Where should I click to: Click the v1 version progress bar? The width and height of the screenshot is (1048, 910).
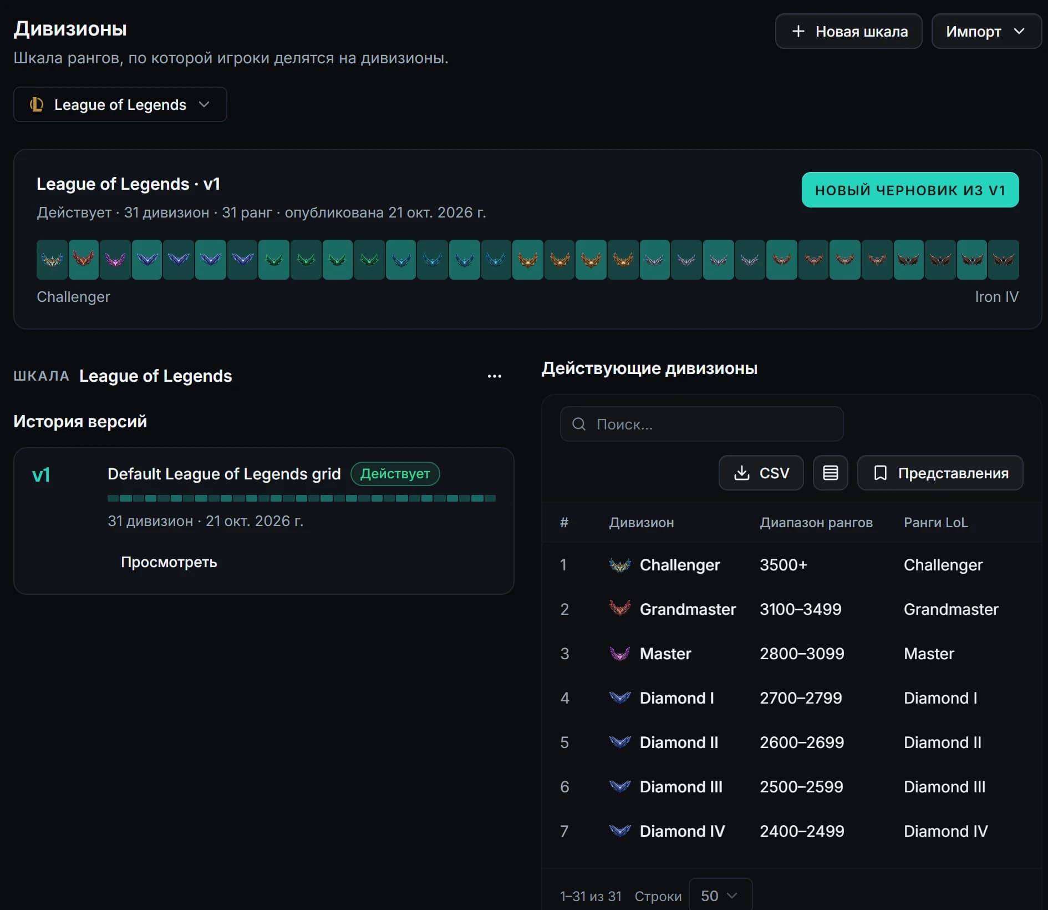[302, 498]
